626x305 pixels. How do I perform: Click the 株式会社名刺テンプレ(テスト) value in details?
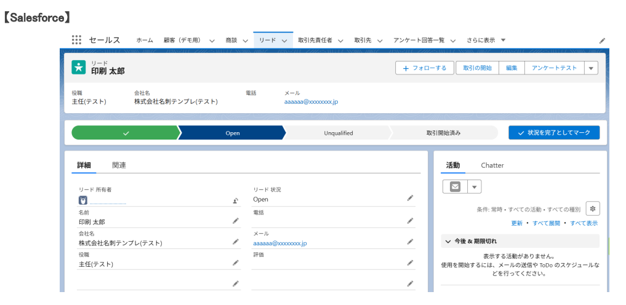pos(121,243)
